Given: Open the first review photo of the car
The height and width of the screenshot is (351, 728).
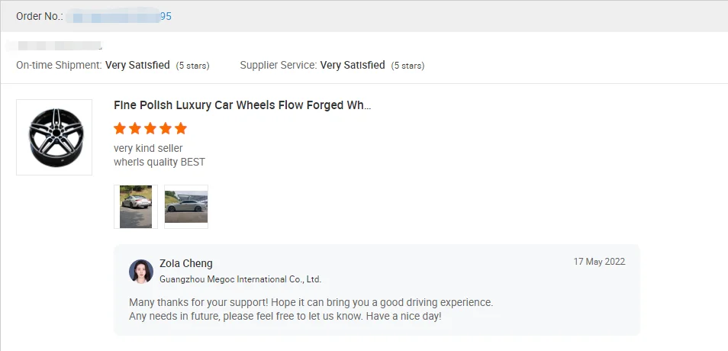Looking at the screenshot, I should click(x=136, y=207).
